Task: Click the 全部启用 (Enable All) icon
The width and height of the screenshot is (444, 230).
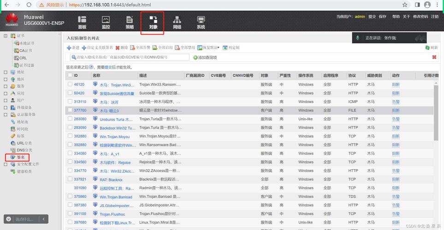Action: pyautogui.click(x=155, y=47)
